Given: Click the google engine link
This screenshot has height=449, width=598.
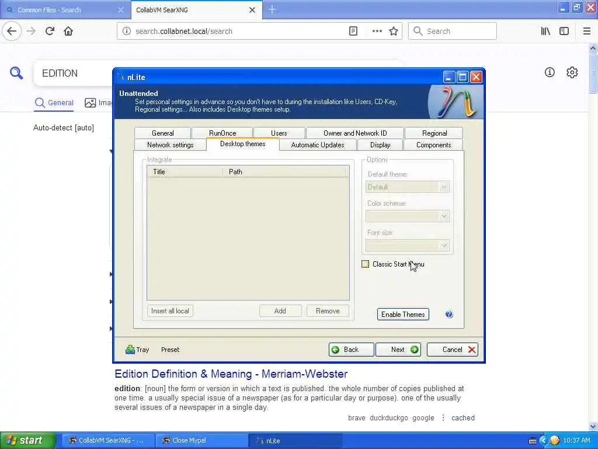Looking at the screenshot, I should [x=423, y=417].
